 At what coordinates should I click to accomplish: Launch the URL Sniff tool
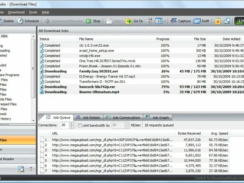pyautogui.click(x=201, y=21)
